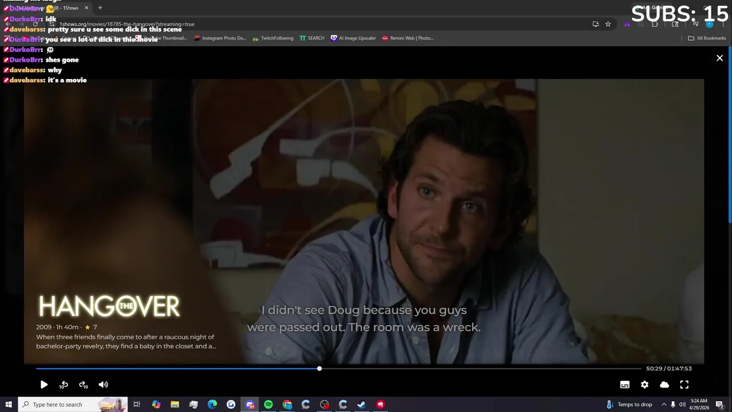This screenshot has height=412, width=732.
Task: Open Steam from the taskbar
Action: pos(361,405)
